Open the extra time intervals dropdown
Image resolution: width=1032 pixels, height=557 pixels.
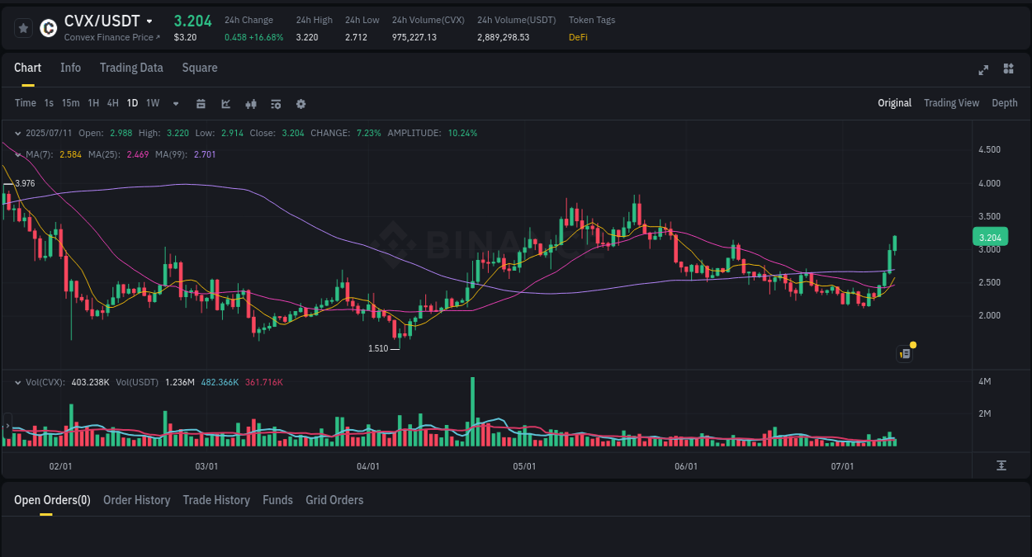click(x=174, y=104)
